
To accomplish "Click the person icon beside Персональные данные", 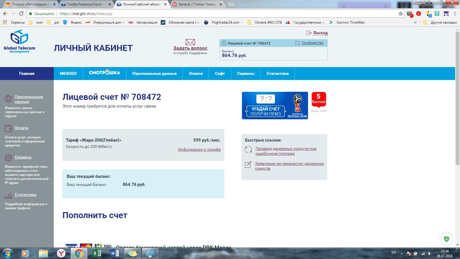I will [x=8, y=99].
